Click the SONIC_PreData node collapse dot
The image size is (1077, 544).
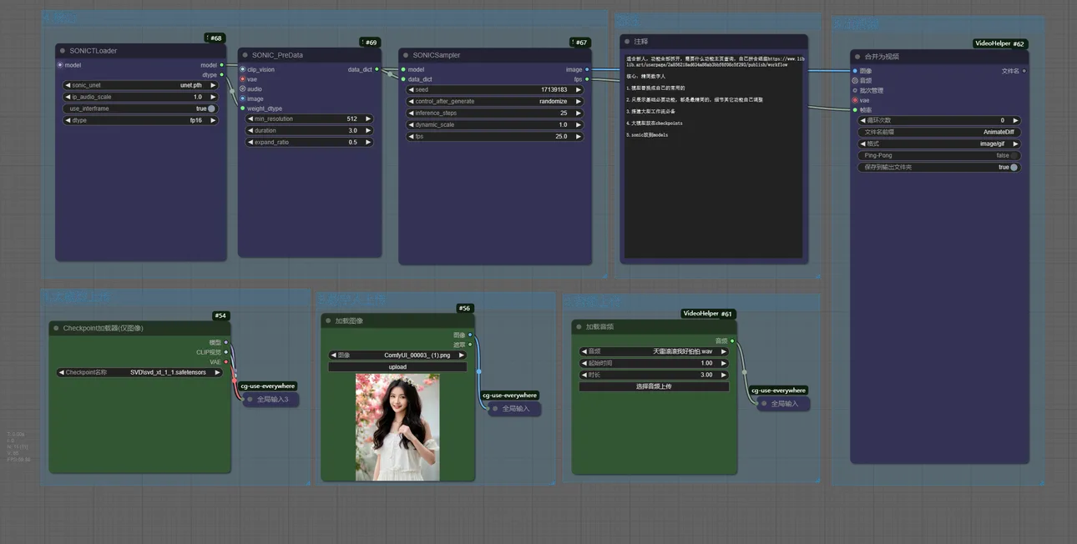245,55
